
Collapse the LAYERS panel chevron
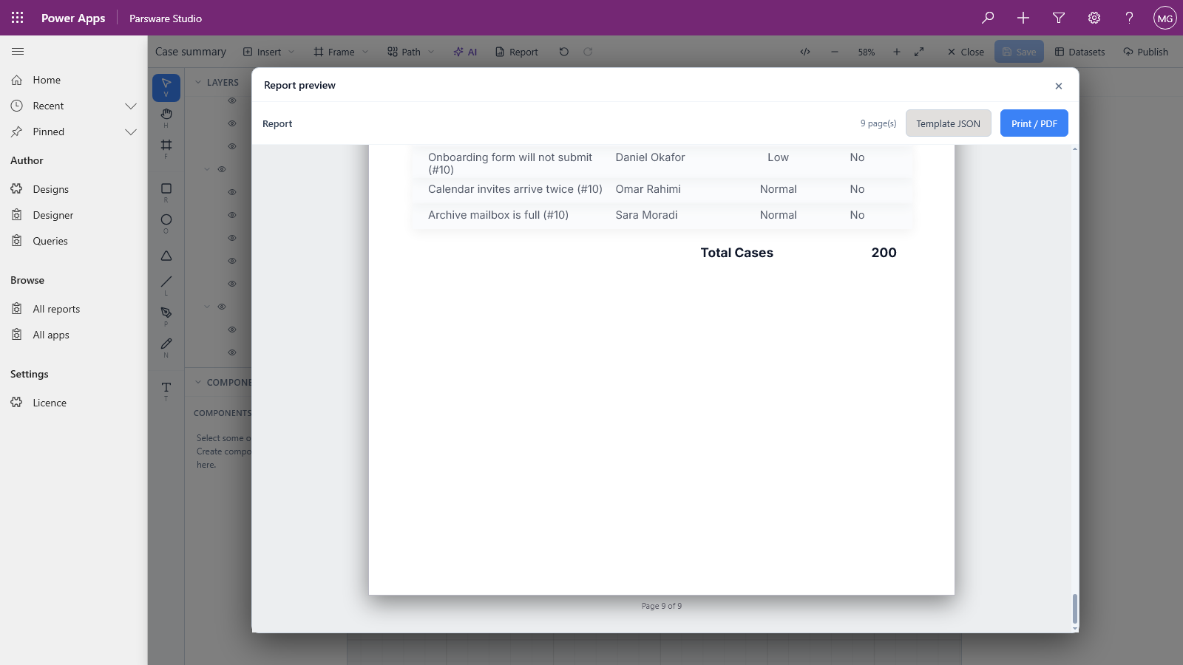pyautogui.click(x=198, y=82)
